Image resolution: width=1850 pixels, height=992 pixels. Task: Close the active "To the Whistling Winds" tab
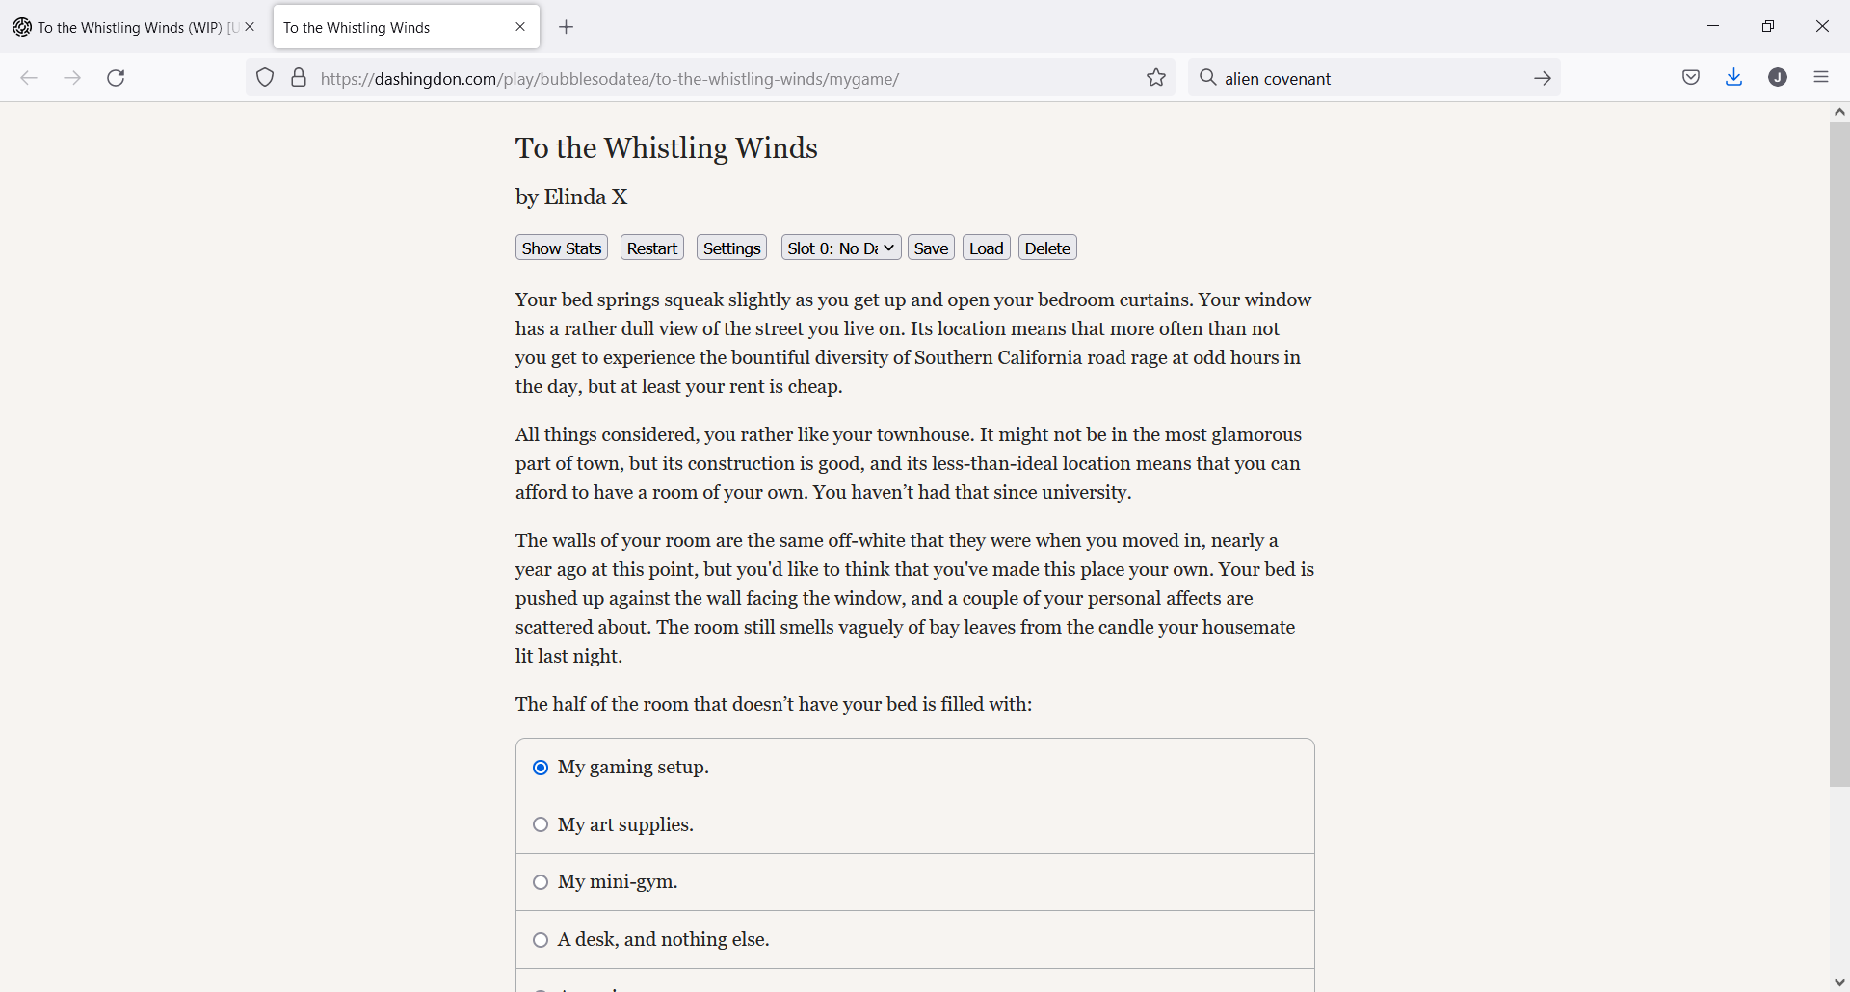(520, 27)
